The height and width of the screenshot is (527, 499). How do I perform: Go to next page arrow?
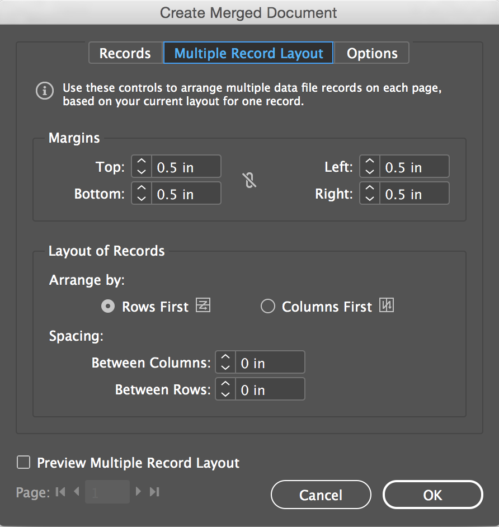(x=139, y=492)
